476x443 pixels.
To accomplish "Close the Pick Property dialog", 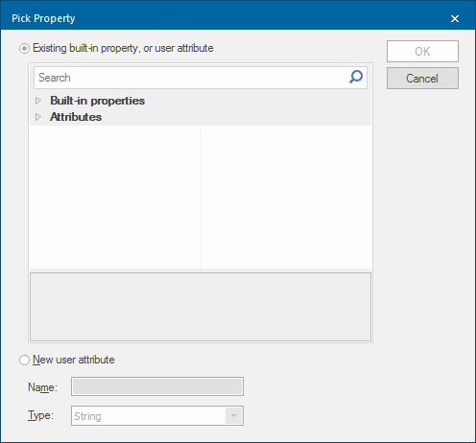I will click(x=455, y=18).
